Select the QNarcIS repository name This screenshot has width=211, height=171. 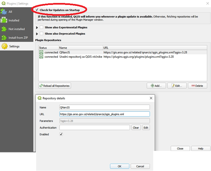tap(65, 52)
